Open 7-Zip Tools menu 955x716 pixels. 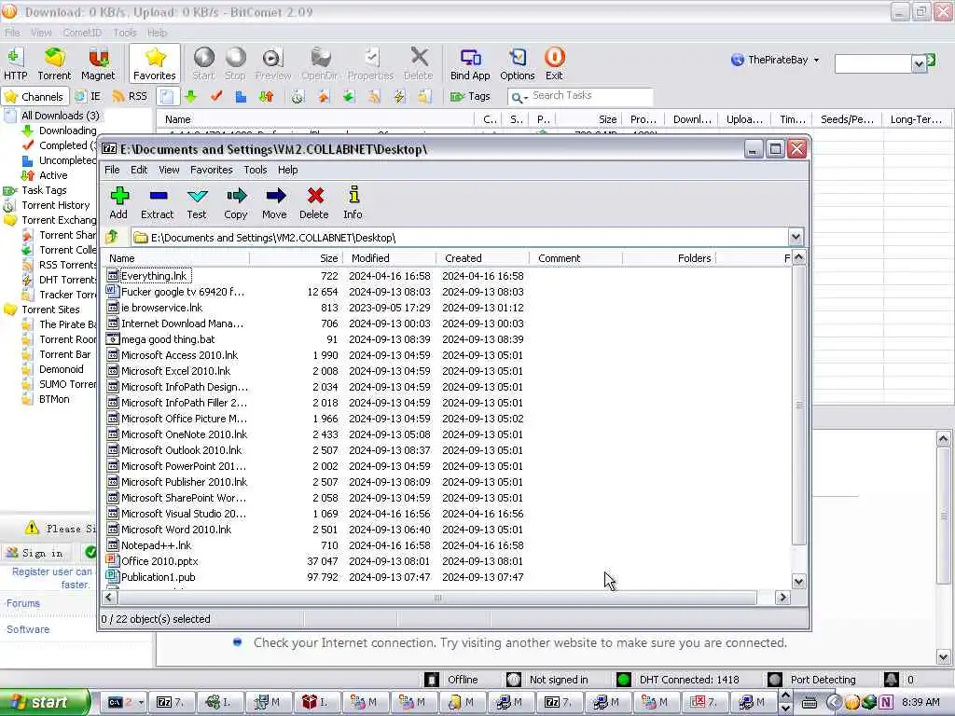tap(256, 170)
